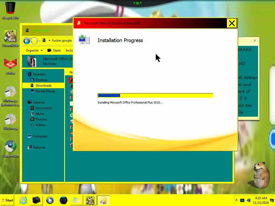
Task: Open the Videos library
Action: (x=38, y=125)
